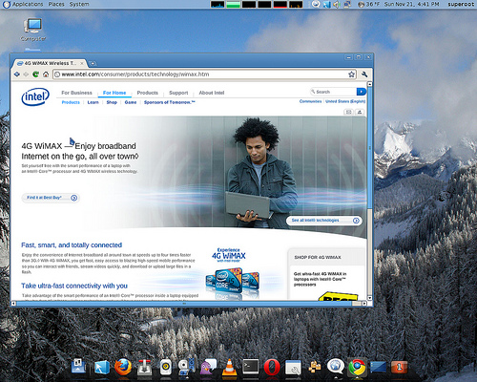Image resolution: width=477 pixels, height=382 pixels.
Task: Click the Game sub-navigation link
Action: pyautogui.click(x=131, y=102)
